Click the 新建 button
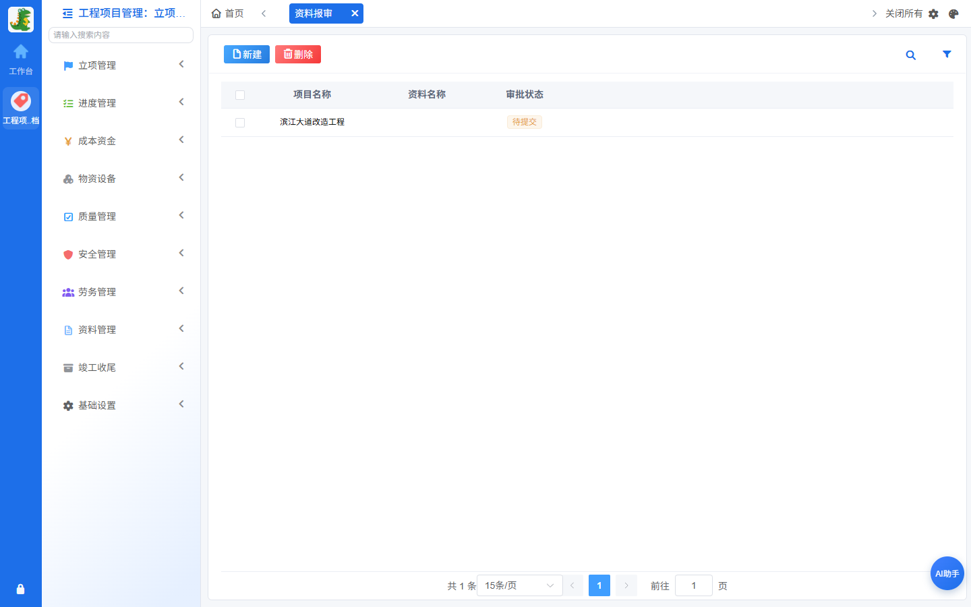 point(247,55)
